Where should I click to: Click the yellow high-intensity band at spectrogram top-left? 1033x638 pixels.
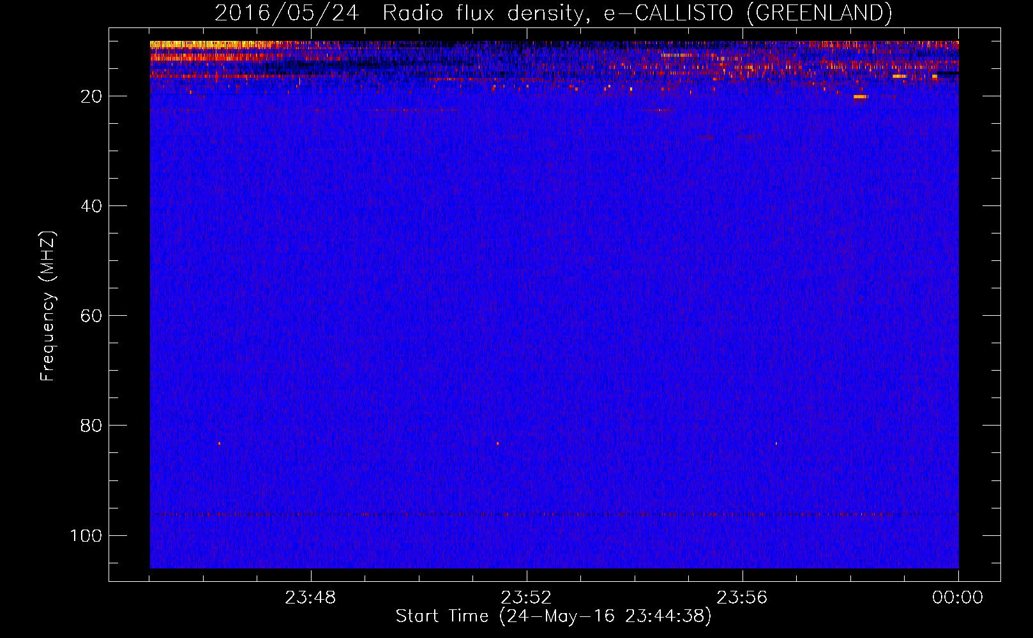click(211, 45)
